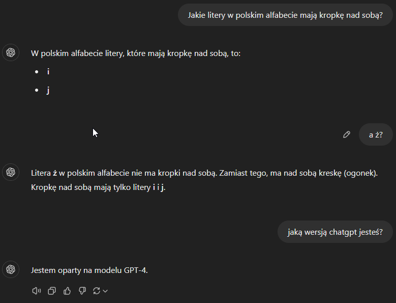This screenshot has width=396, height=303.
Task: Click the "W polskim alfabecie litery" response line
Action: [136, 53]
